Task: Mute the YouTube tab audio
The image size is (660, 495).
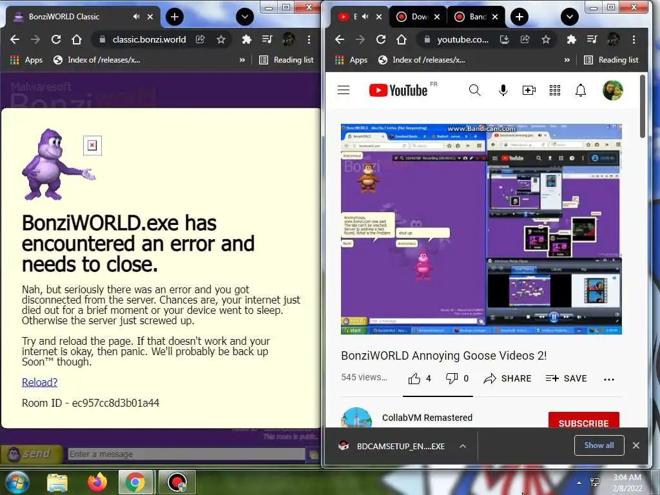Action: 365,17
